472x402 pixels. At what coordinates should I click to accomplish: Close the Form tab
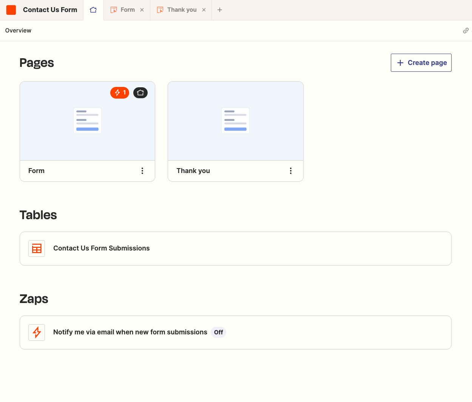point(142,10)
